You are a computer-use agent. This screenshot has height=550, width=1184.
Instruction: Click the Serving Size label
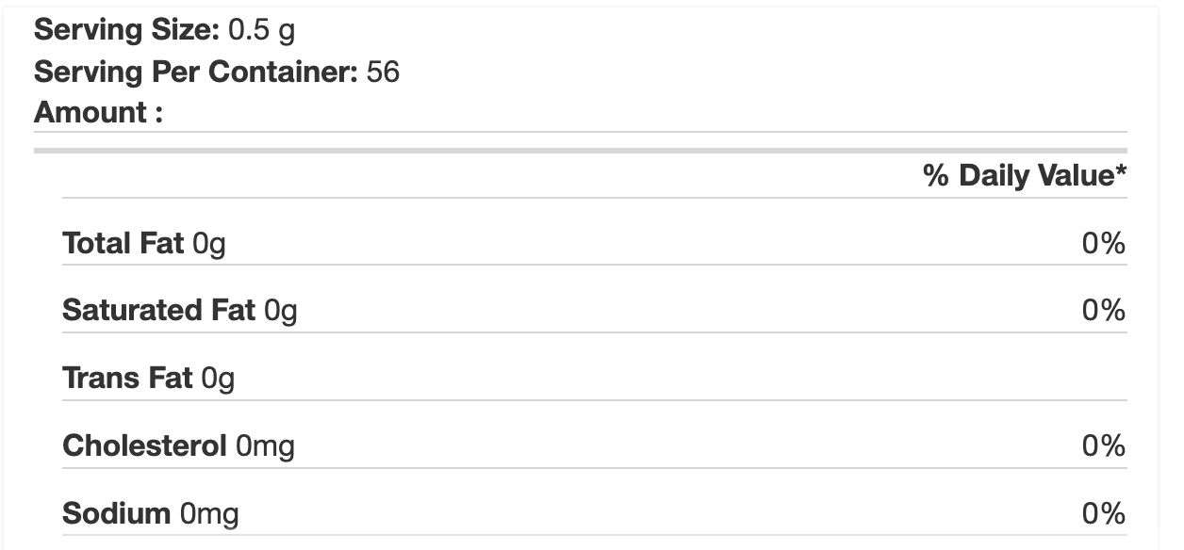[x=126, y=30]
